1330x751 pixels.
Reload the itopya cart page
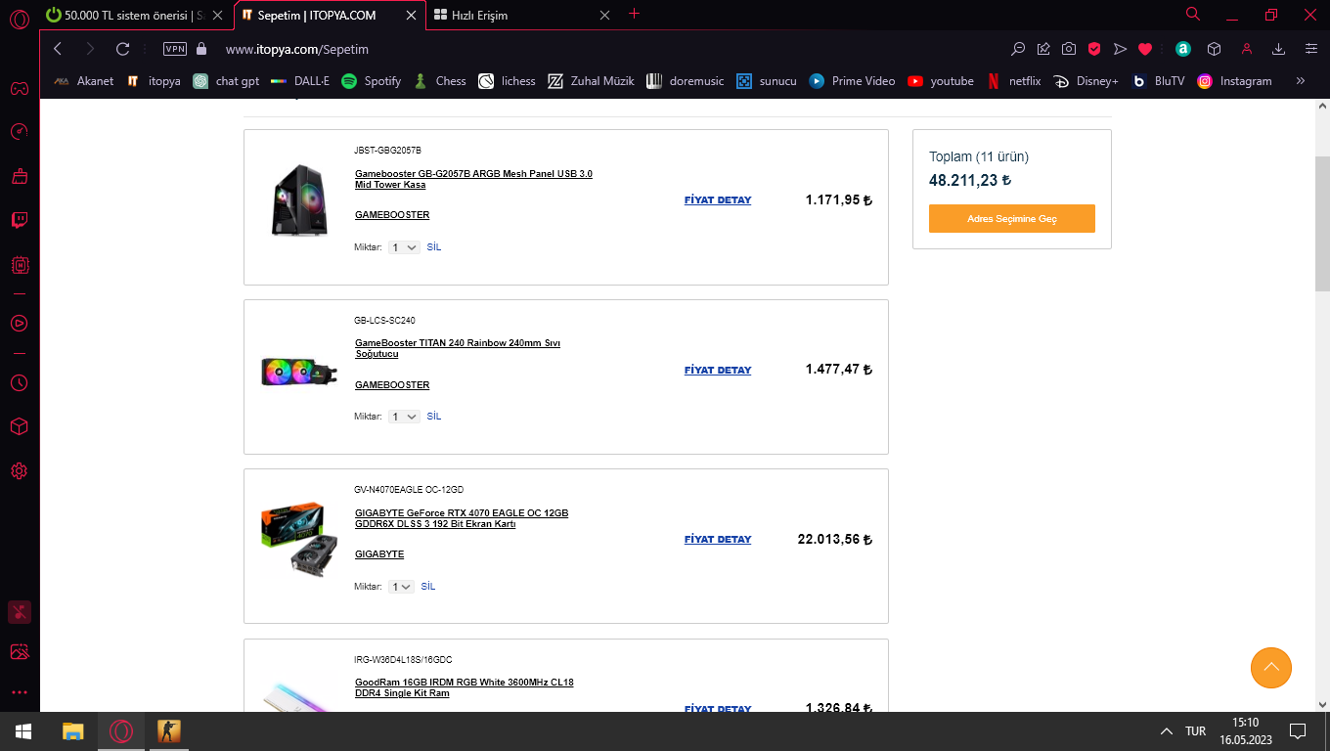pyautogui.click(x=122, y=49)
